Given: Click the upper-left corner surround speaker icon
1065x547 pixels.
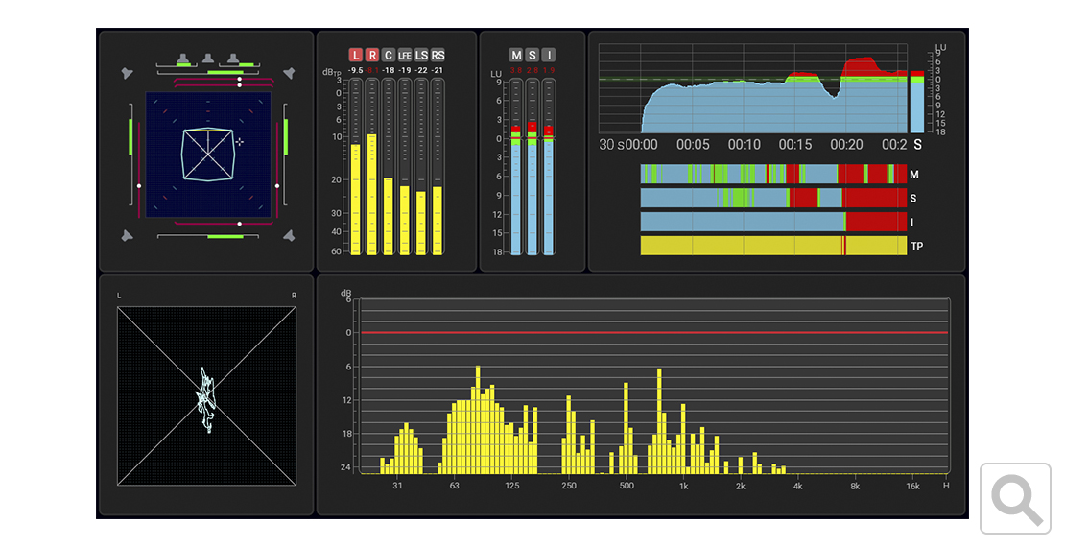Looking at the screenshot, I should click(x=127, y=73).
